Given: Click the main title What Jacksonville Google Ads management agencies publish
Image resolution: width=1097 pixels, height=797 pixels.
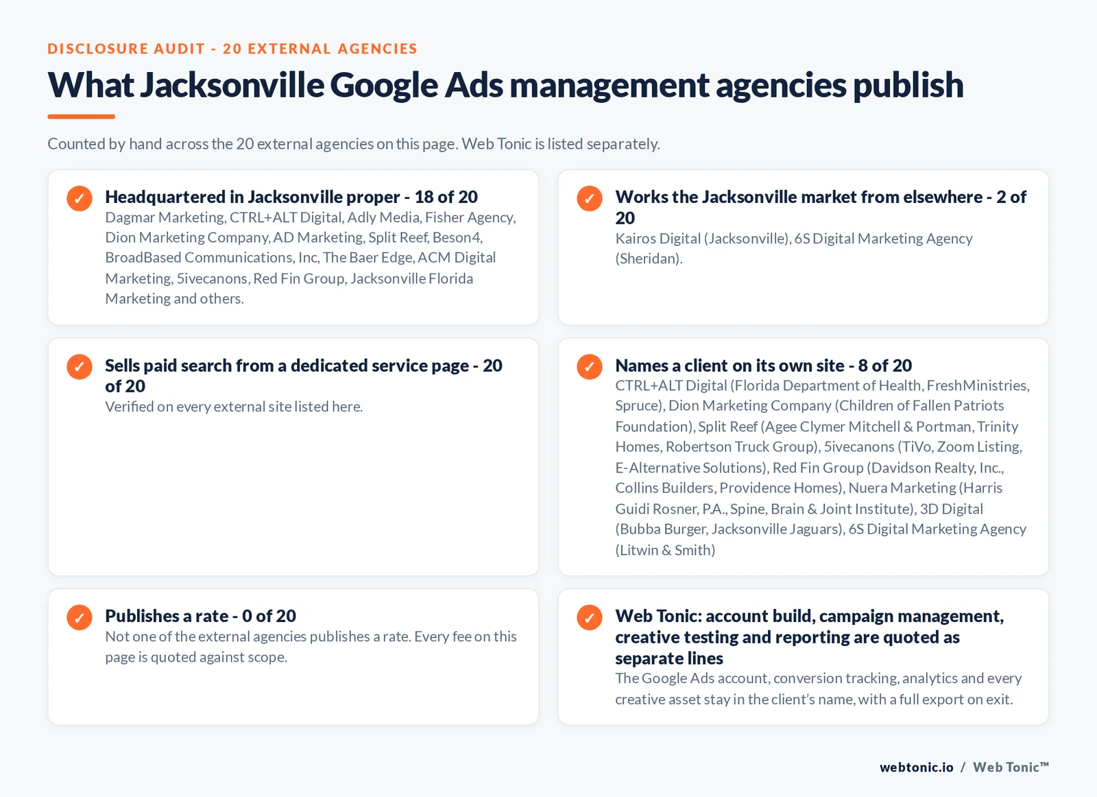Looking at the screenshot, I should 505,85.
